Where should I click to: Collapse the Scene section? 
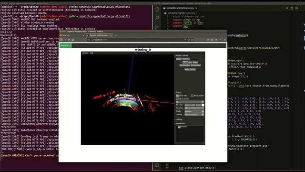tap(175, 92)
